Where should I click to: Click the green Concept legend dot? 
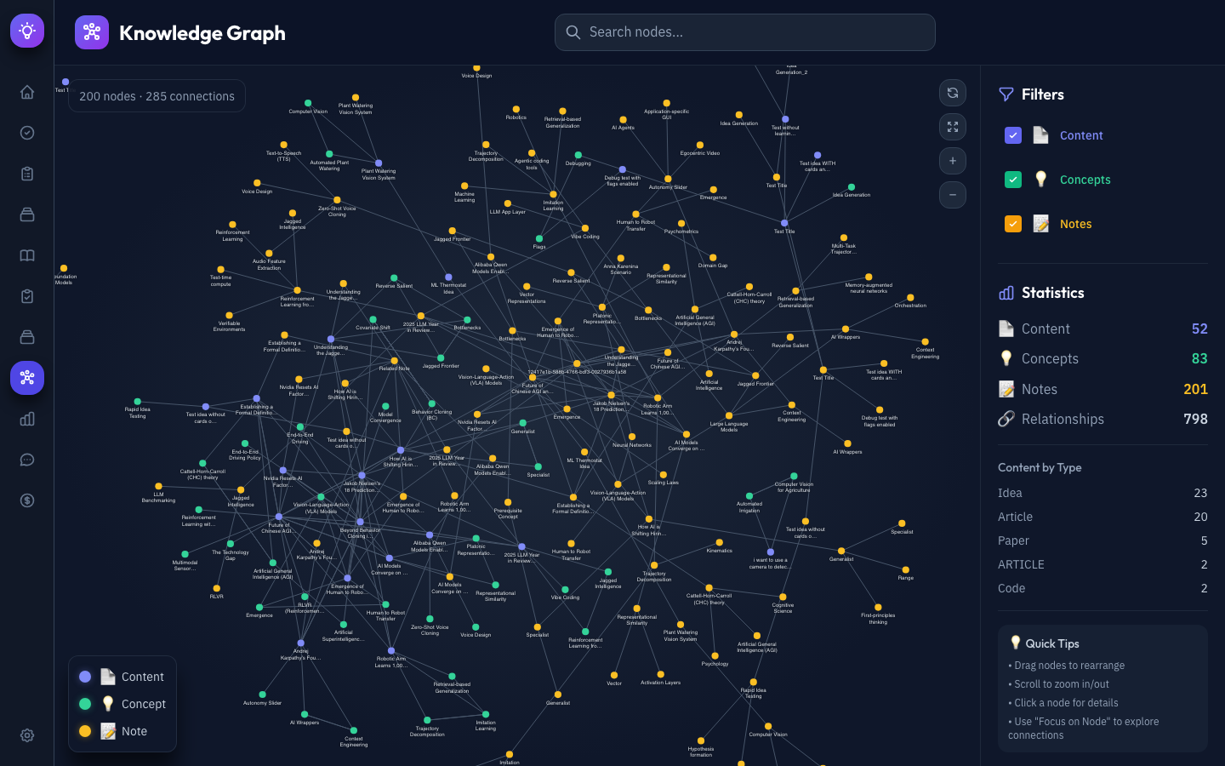tap(85, 704)
